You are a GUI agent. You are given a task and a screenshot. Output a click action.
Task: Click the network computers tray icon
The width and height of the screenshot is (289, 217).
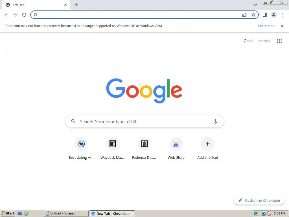[x=264, y=214]
